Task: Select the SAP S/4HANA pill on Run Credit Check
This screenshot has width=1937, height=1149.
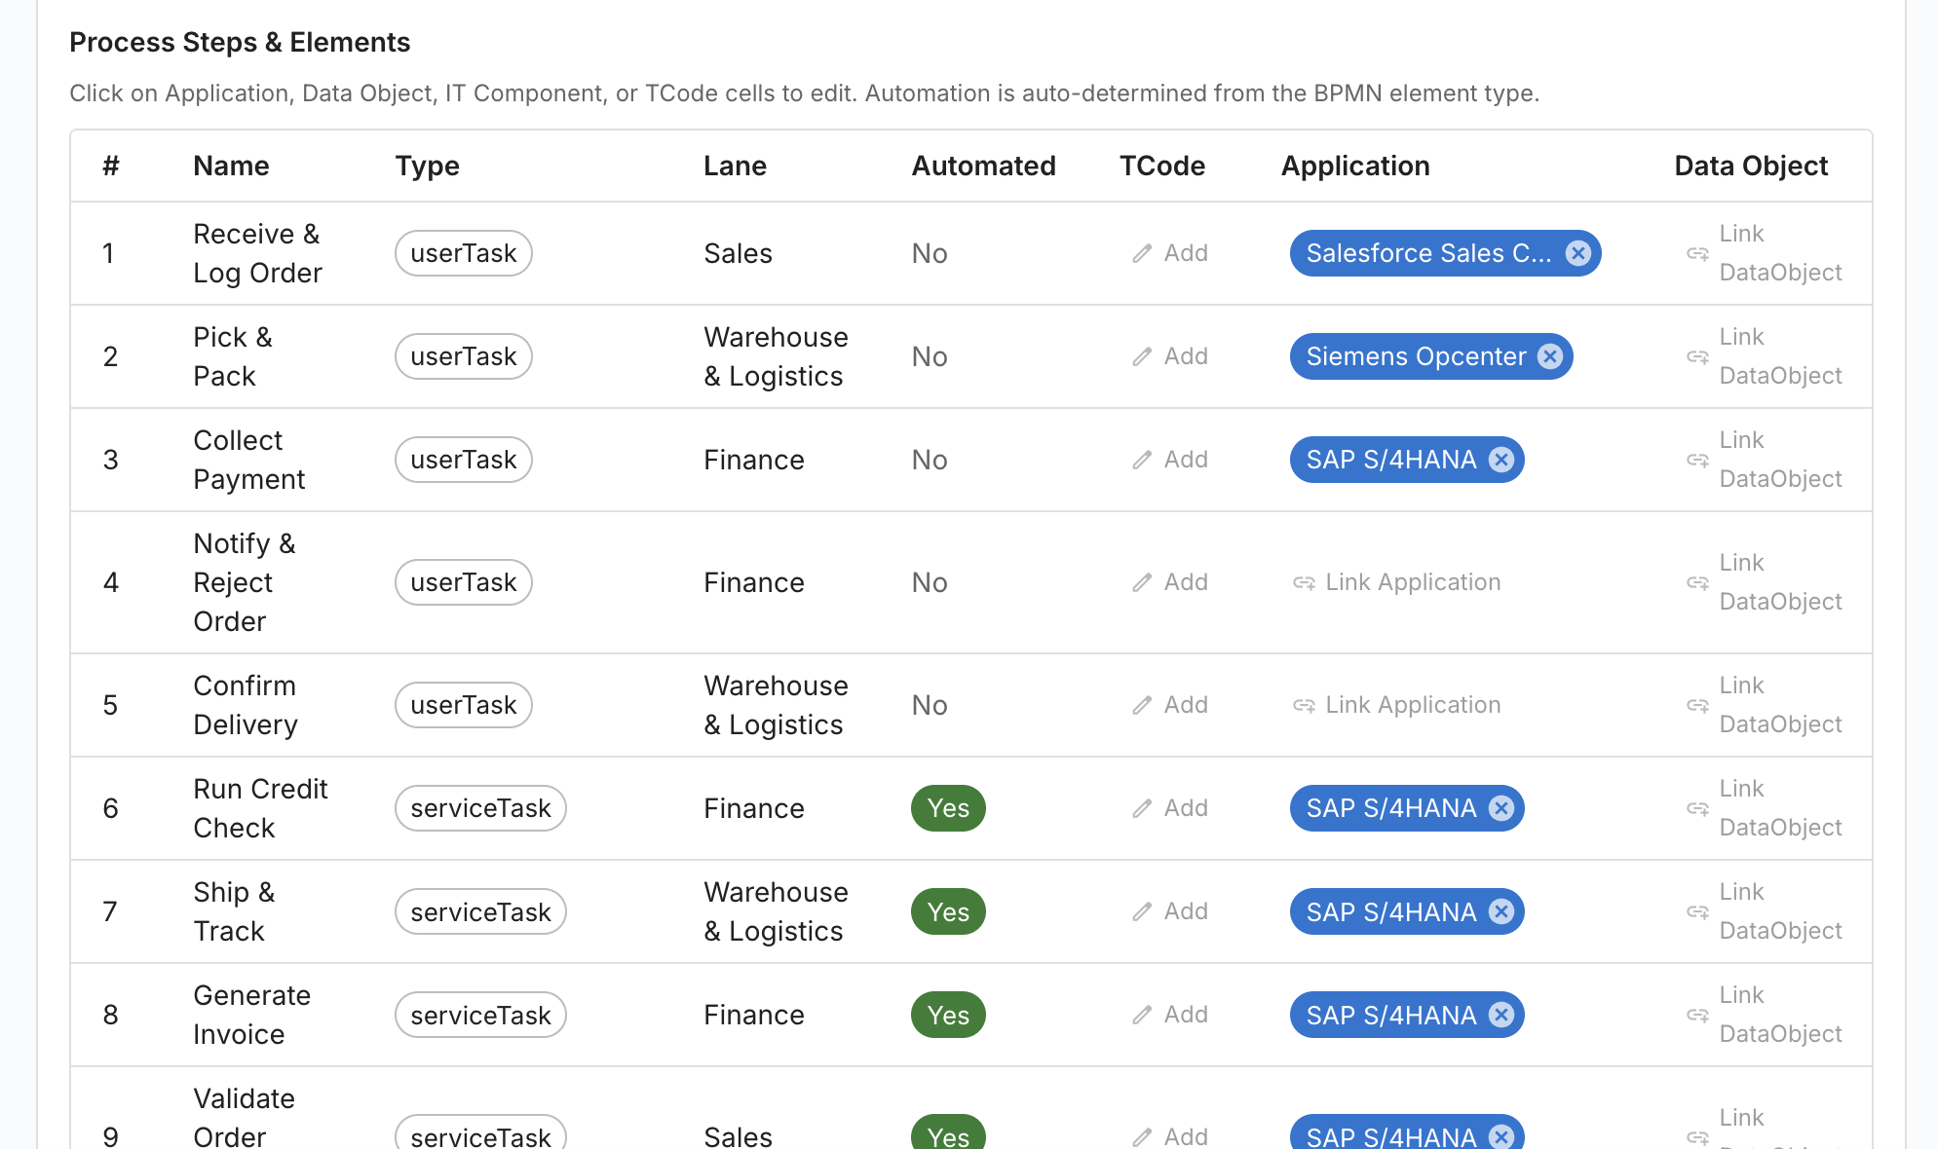Action: click(x=1391, y=808)
